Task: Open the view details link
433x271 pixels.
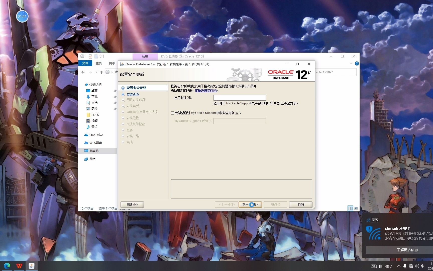Action: (206, 91)
